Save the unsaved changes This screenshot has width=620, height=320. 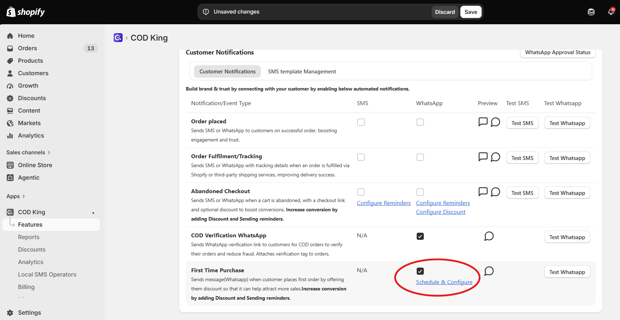(471, 12)
